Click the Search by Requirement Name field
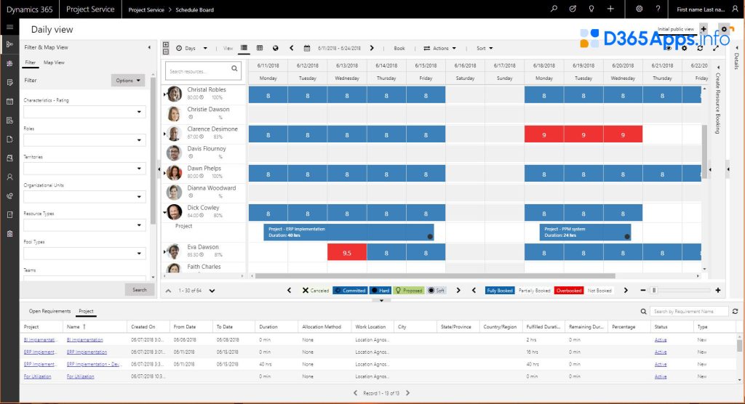 (689, 312)
